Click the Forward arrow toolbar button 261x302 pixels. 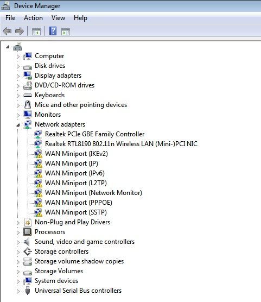(x=19, y=31)
